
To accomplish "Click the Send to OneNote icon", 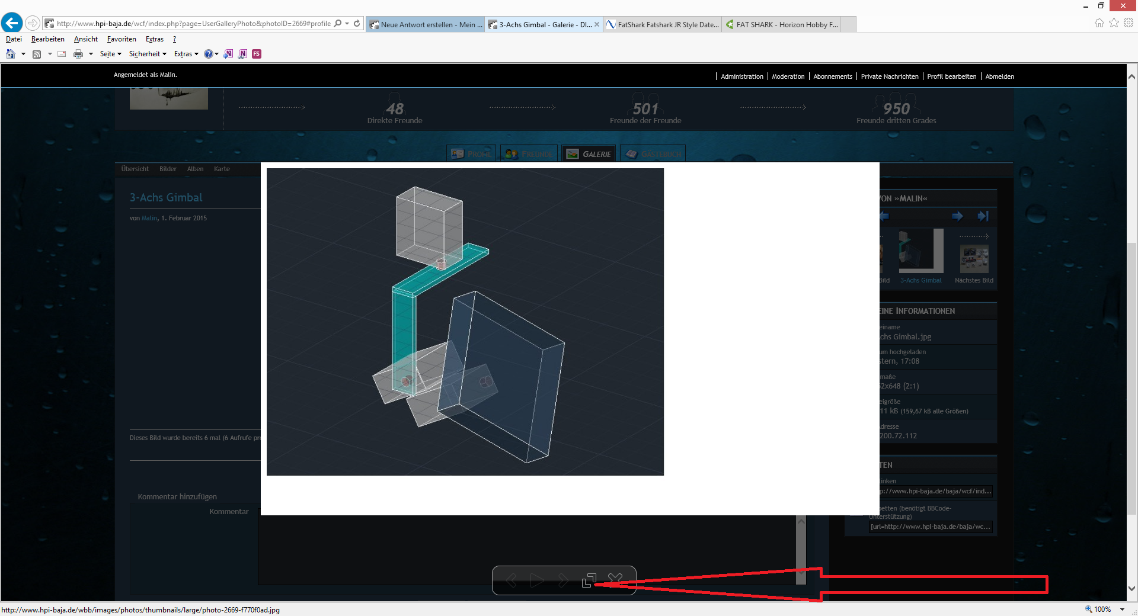I will (x=228, y=54).
